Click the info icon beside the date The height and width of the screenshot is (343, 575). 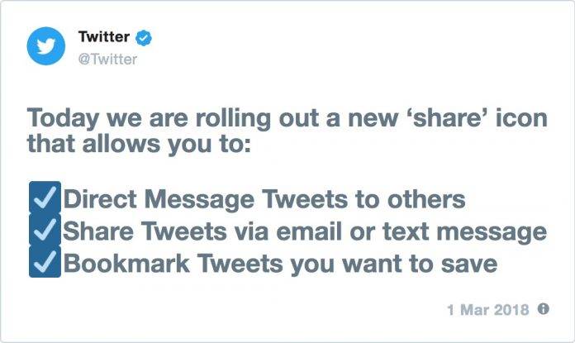click(x=543, y=309)
